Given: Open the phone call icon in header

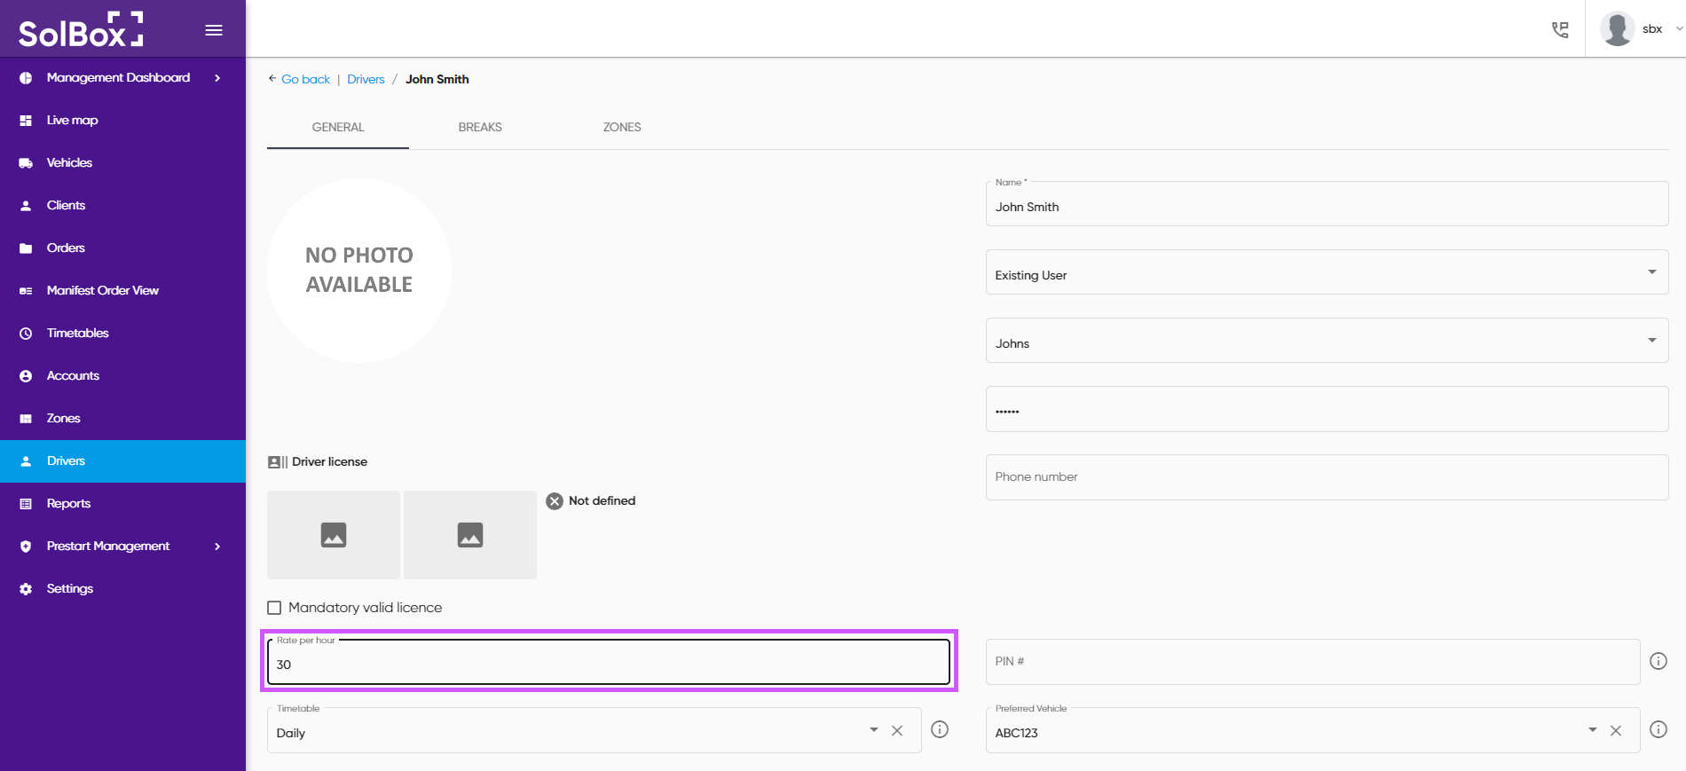Looking at the screenshot, I should [1559, 30].
